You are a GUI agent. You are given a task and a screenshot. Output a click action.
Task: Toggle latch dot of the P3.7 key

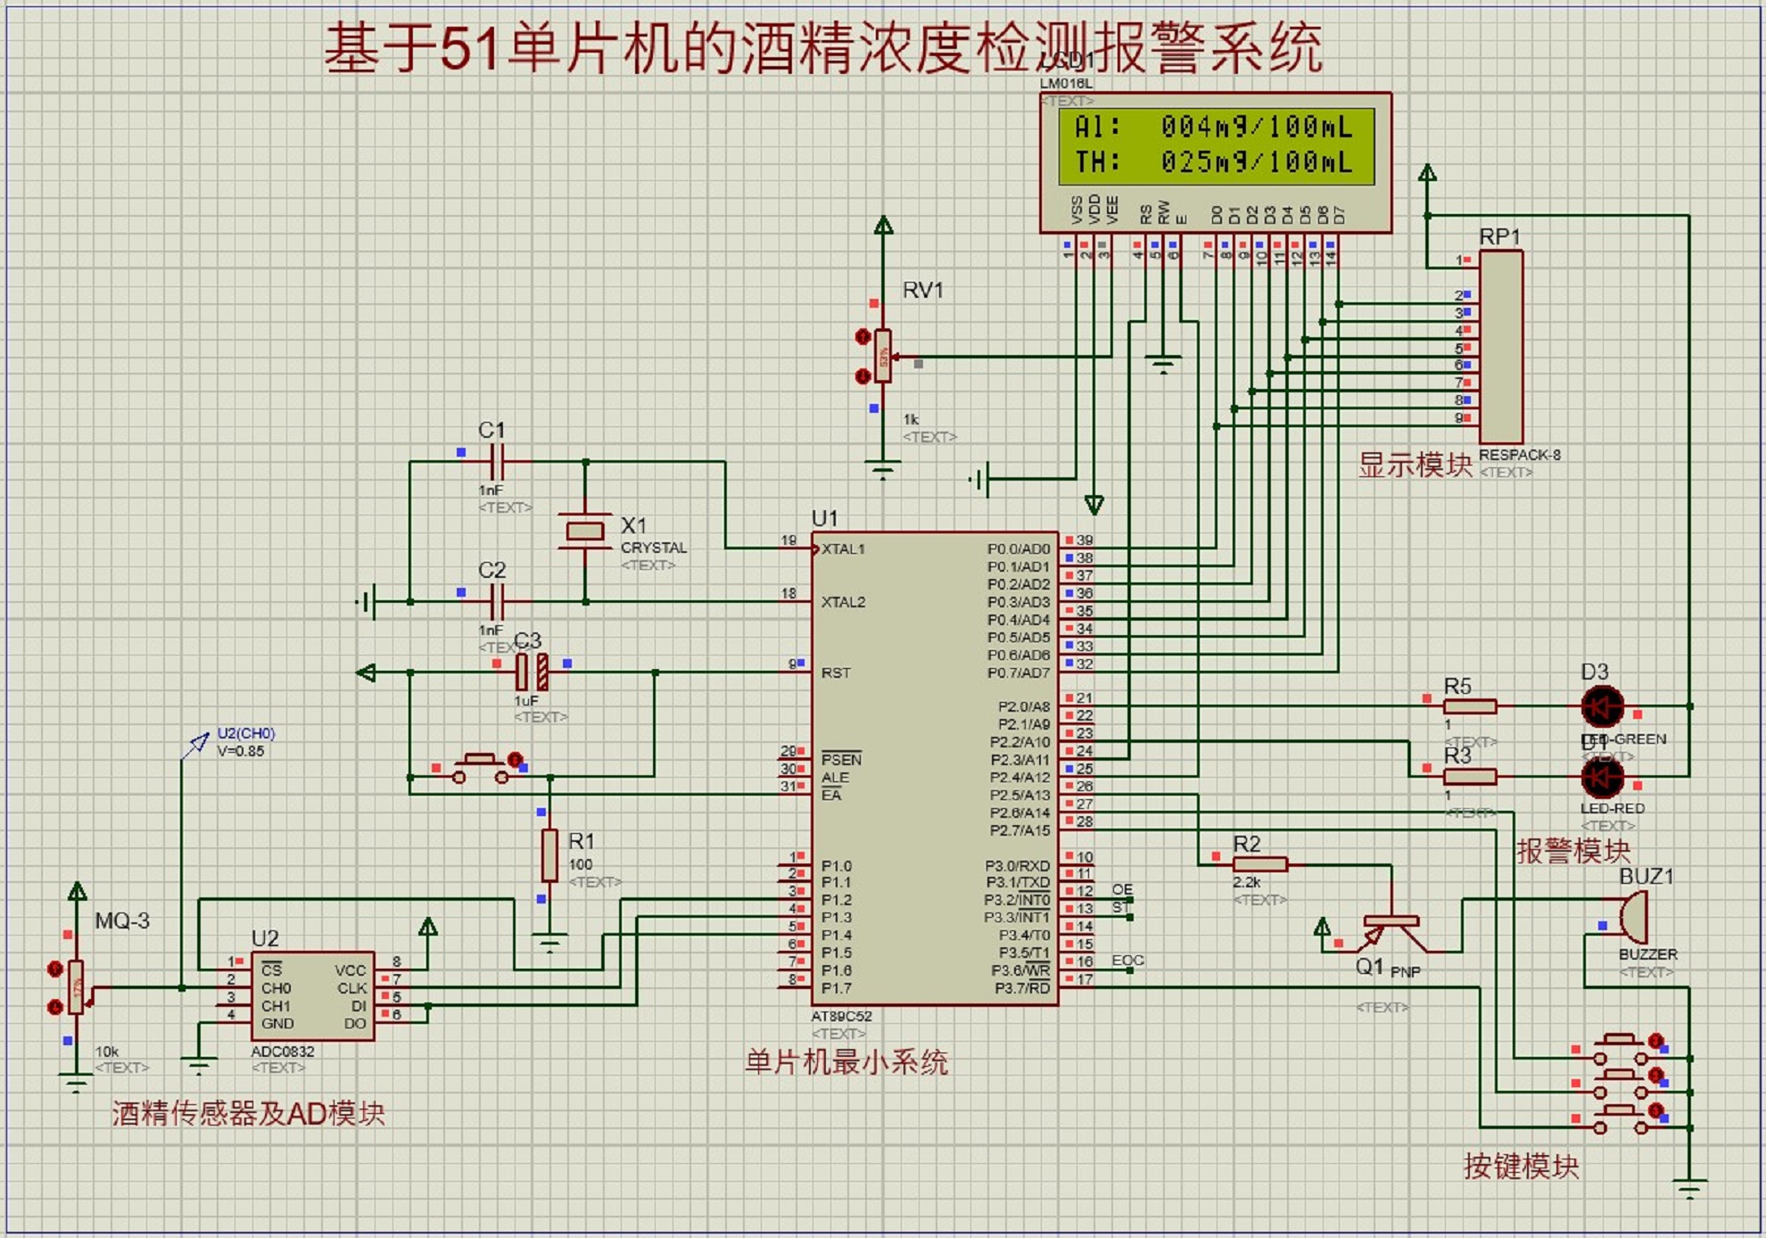(x=1655, y=1110)
